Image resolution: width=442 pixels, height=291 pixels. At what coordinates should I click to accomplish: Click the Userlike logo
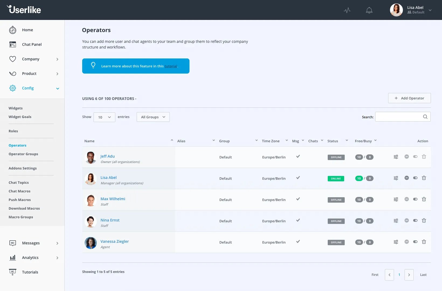24,9
